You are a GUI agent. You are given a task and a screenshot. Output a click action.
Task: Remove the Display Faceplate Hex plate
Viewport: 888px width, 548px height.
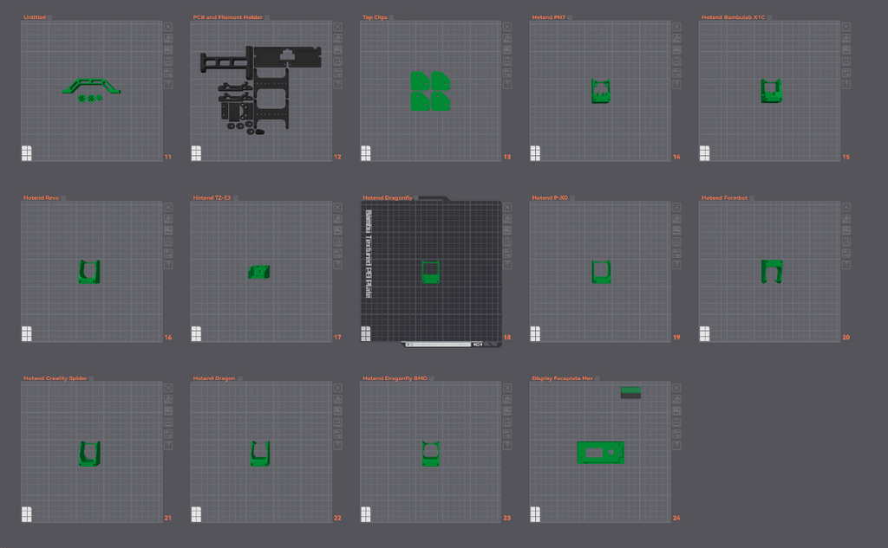point(676,388)
